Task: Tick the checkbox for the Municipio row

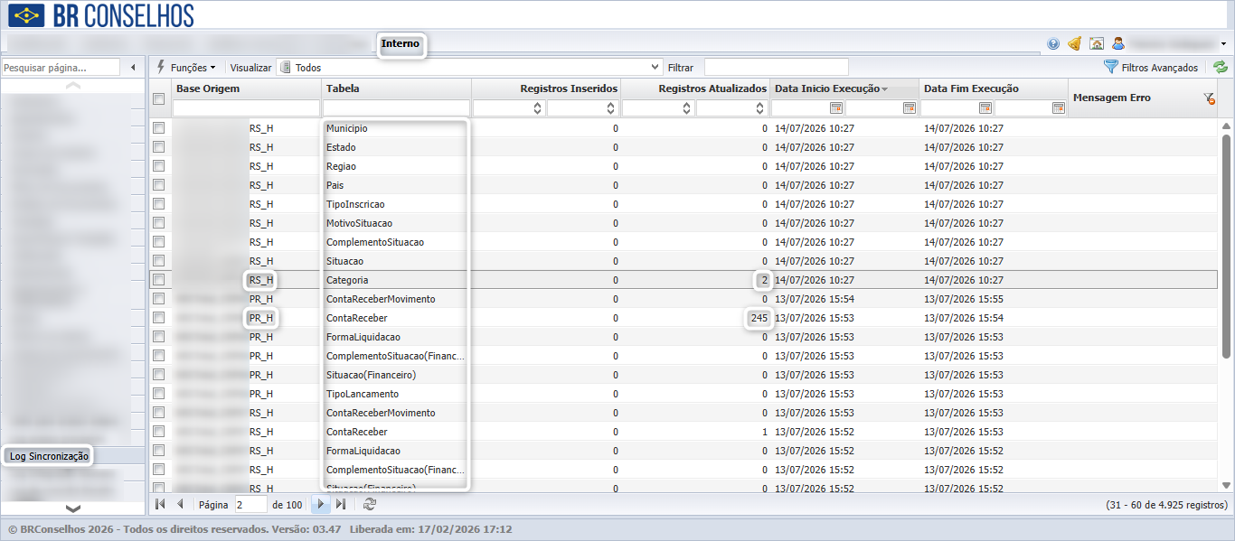Action: click(158, 128)
